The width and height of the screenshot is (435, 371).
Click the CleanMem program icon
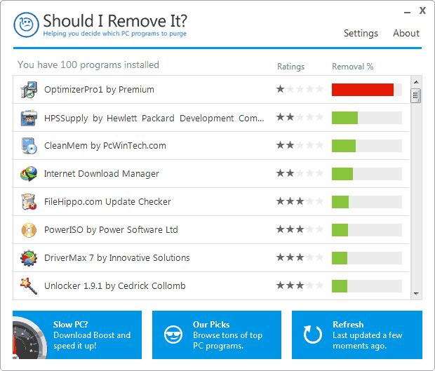[x=29, y=146]
